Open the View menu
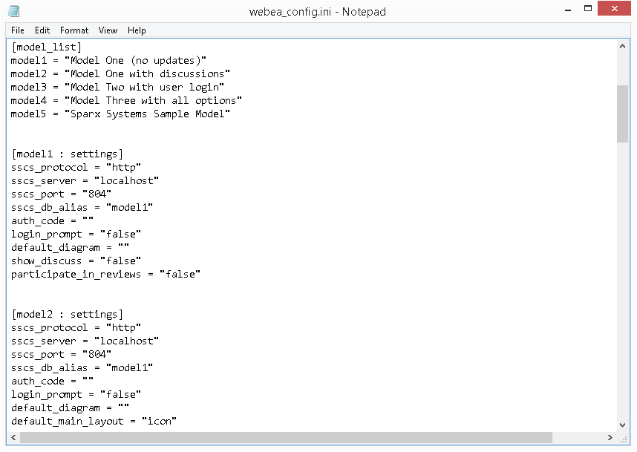This screenshot has height=452, width=637. coord(108,30)
